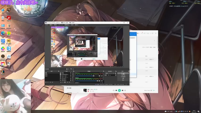Open Microsoft Edge desktop icon

pos(3,34)
